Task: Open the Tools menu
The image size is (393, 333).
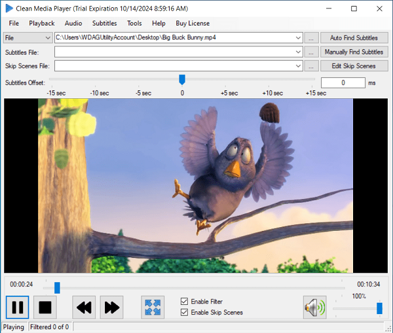Action: pos(134,24)
